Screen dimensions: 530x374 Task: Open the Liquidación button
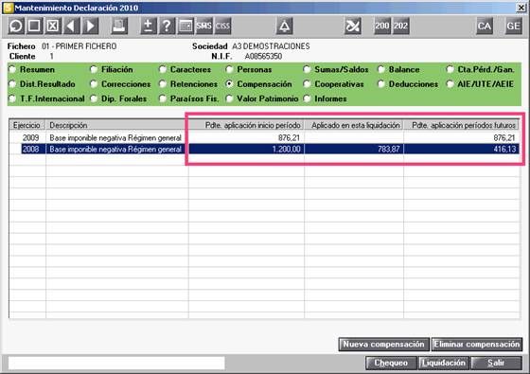pos(444,363)
